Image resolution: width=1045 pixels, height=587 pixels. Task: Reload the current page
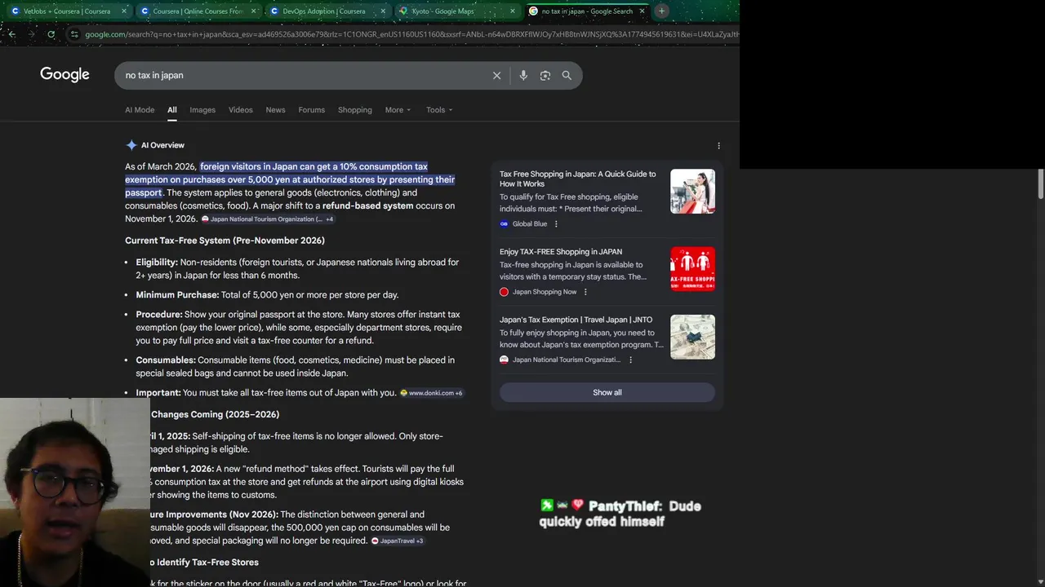coord(51,34)
